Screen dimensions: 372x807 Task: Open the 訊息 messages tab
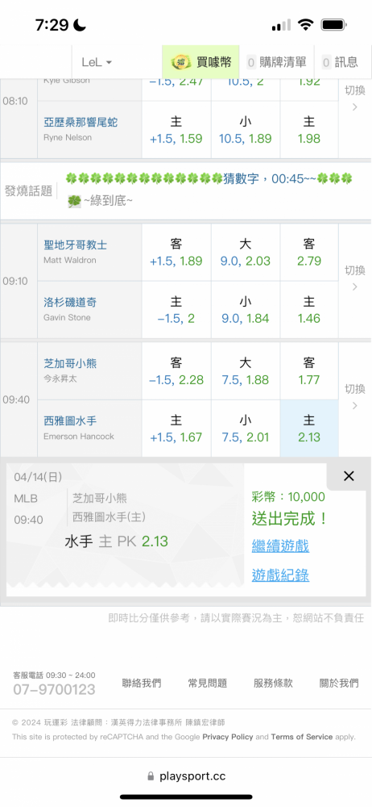(340, 62)
